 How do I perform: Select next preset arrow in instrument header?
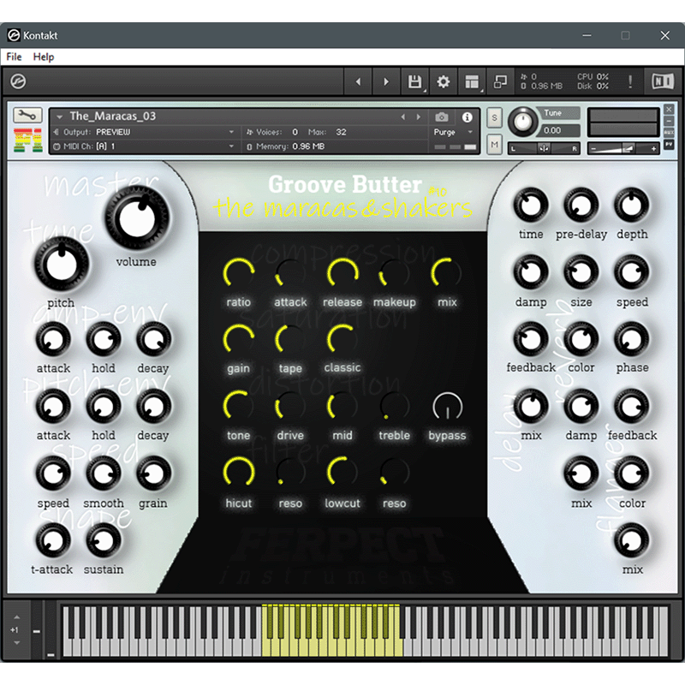419,117
